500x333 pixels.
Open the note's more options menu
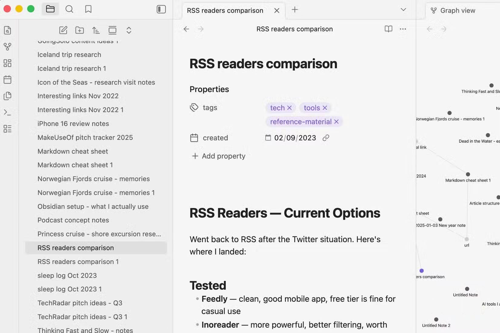point(403,29)
